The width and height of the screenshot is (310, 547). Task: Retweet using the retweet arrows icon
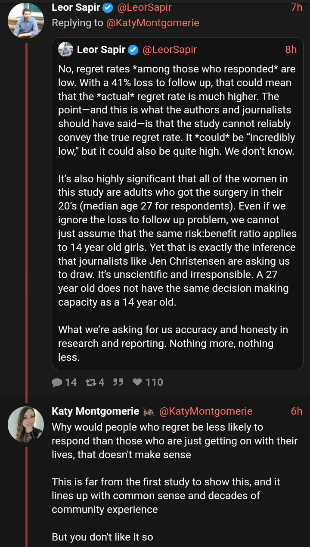click(90, 382)
